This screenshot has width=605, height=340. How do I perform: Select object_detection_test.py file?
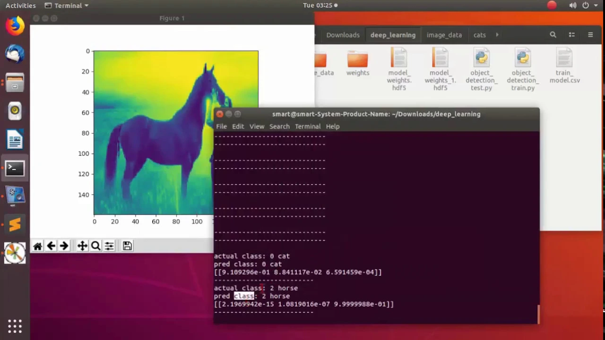(481, 70)
